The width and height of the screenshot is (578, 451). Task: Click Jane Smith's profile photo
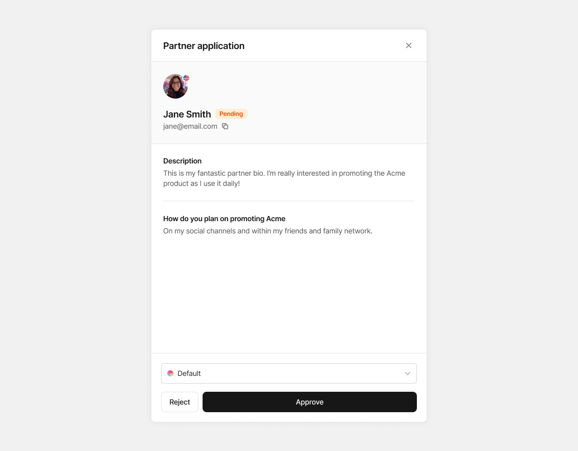coord(175,86)
